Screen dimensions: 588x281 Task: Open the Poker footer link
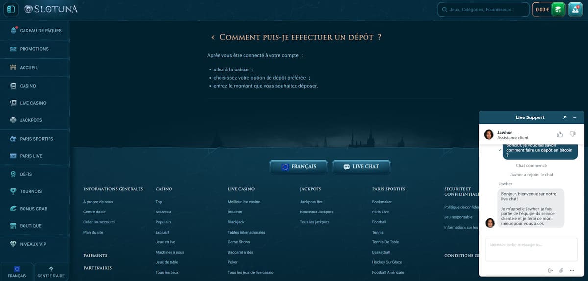pos(233,262)
